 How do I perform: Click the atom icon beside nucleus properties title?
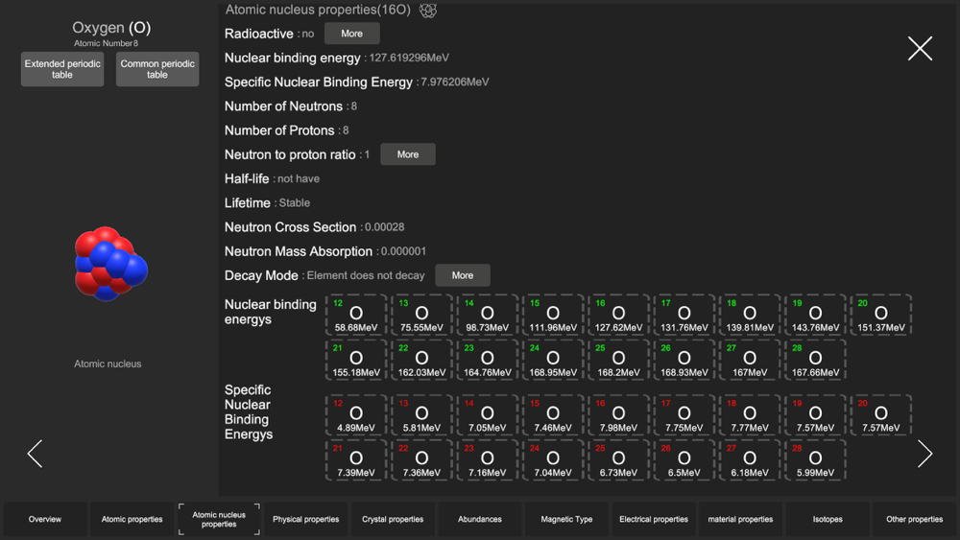click(428, 11)
